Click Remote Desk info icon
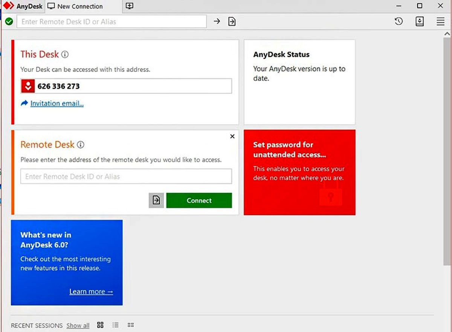The width and height of the screenshot is (452, 332). 81,145
